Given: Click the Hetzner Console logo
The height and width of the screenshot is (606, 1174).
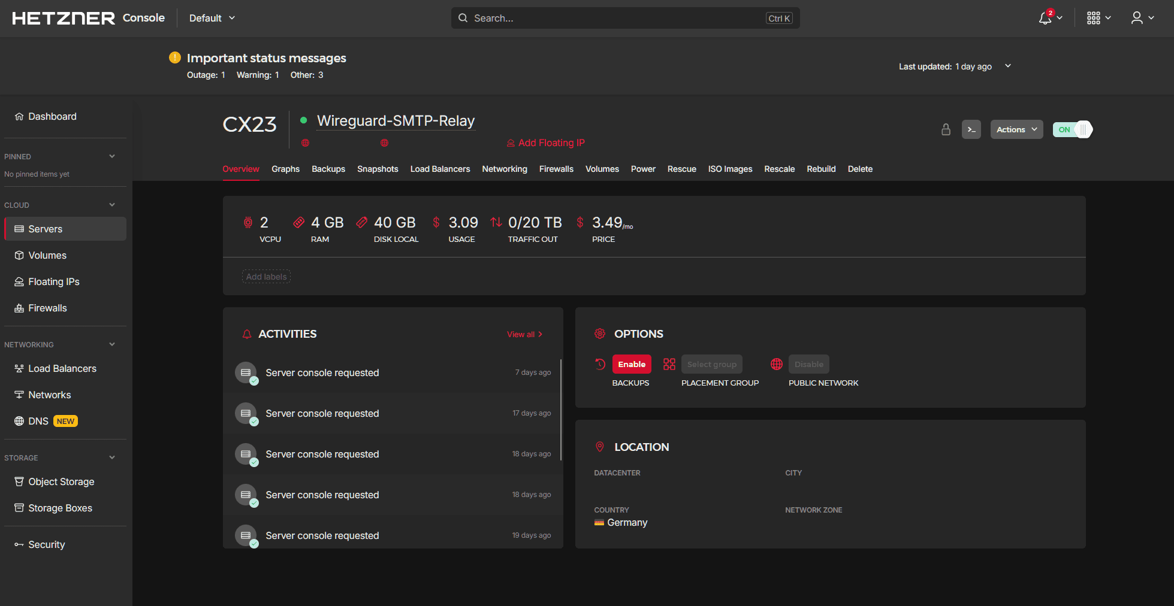Looking at the screenshot, I should [88, 18].
